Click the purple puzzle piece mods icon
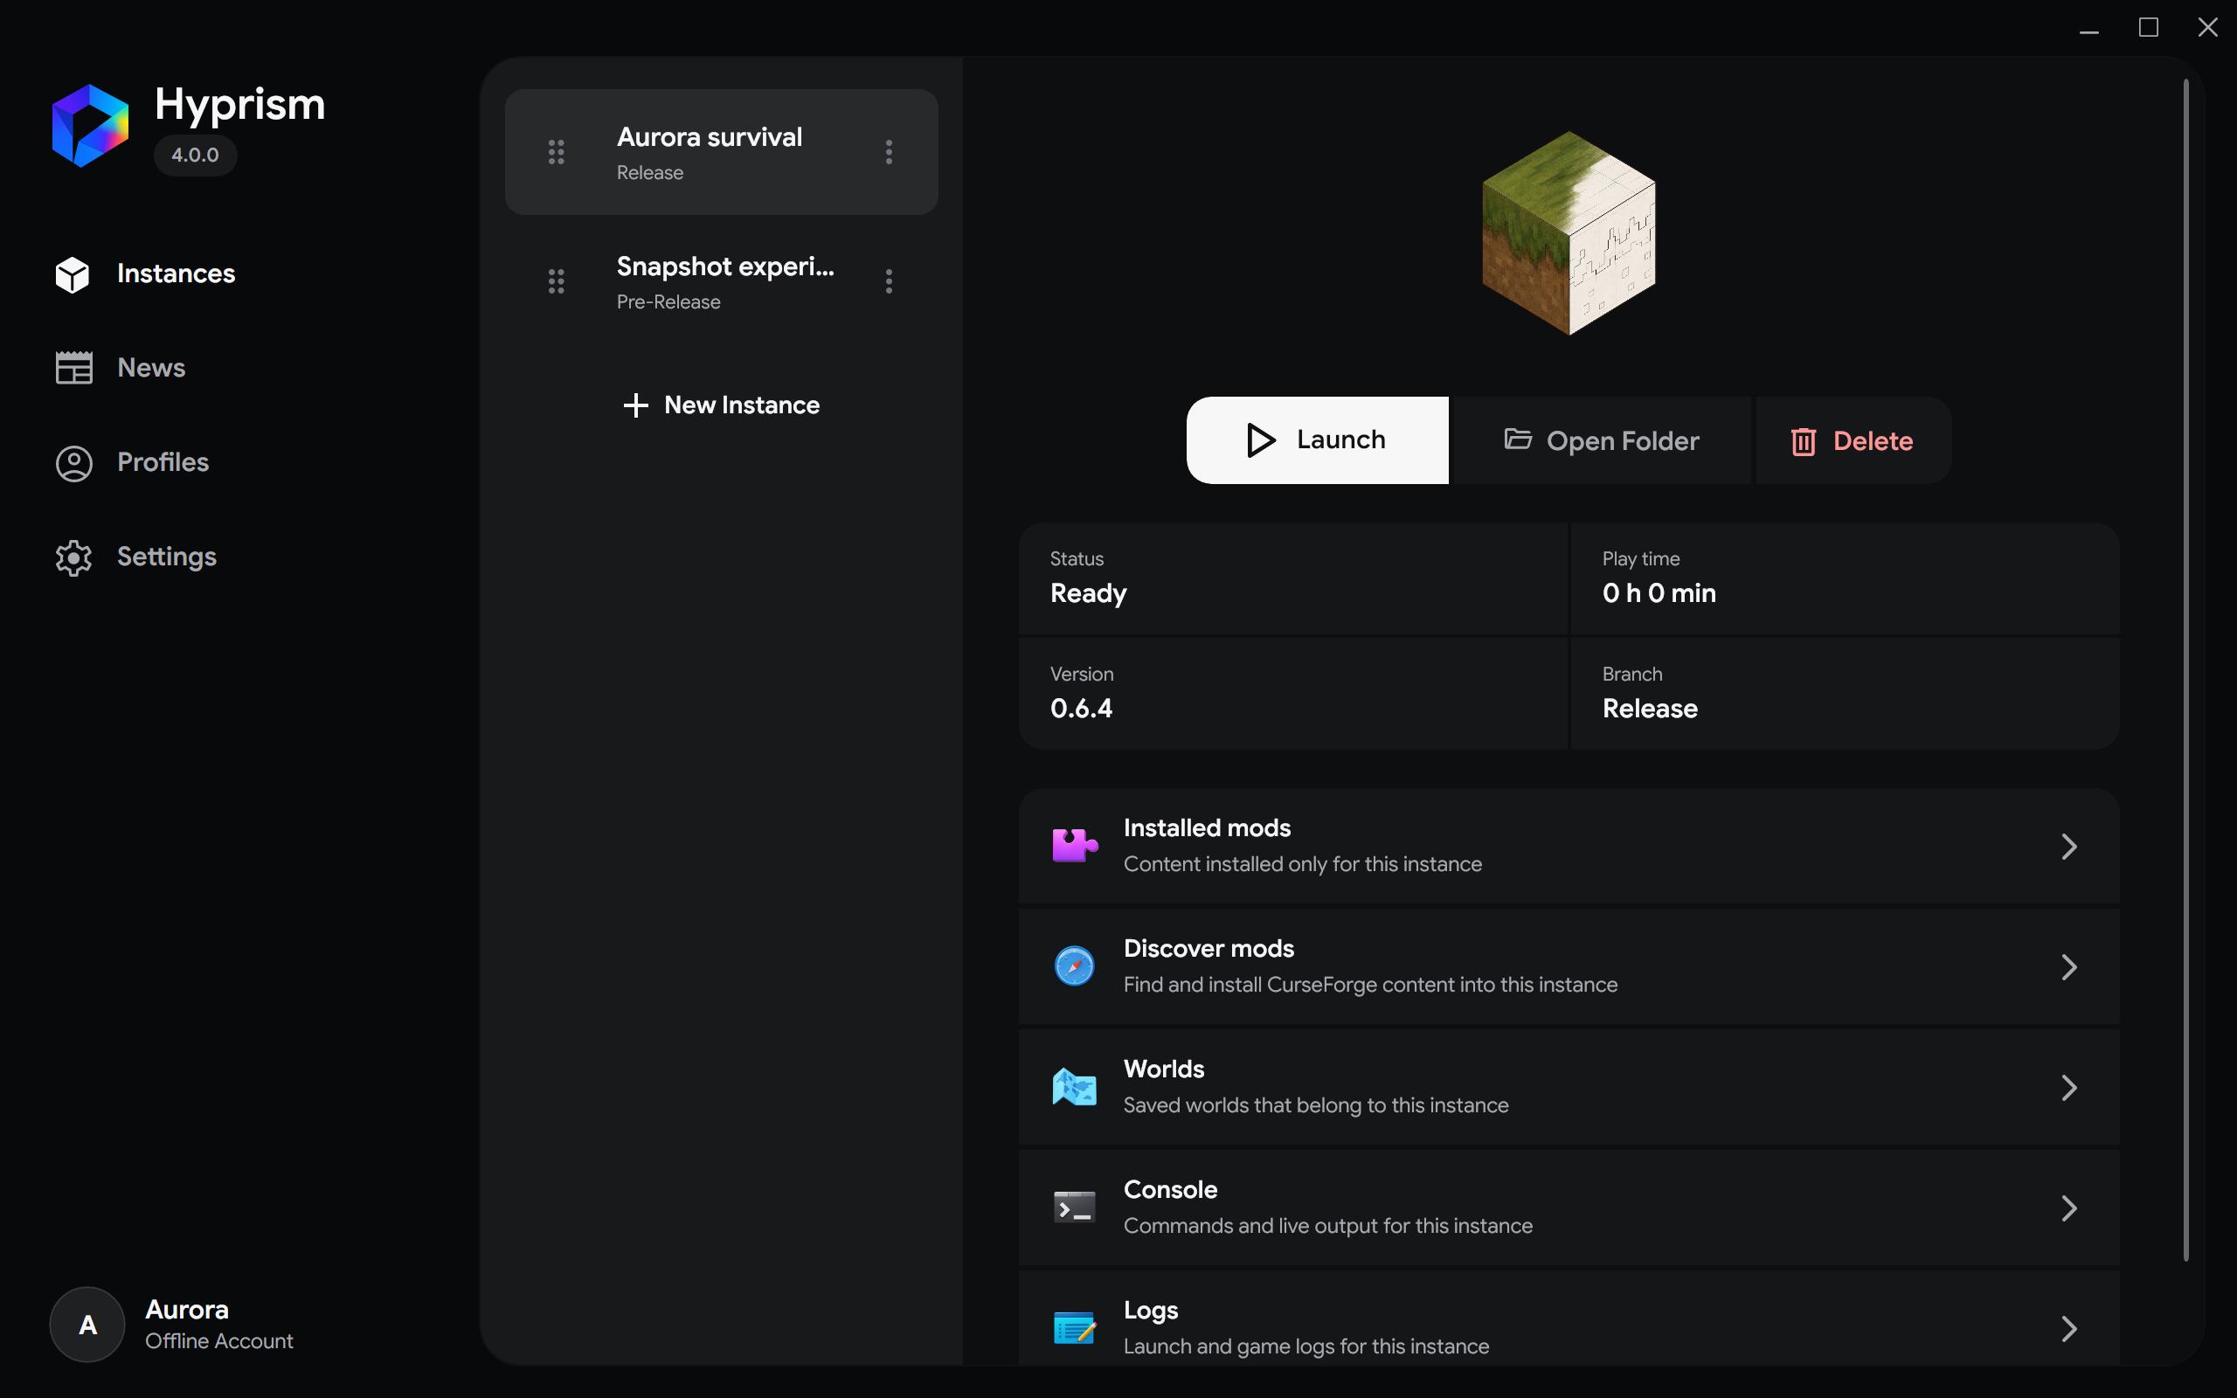This screenshot has width=2237, height=1398. point(1075,845)
